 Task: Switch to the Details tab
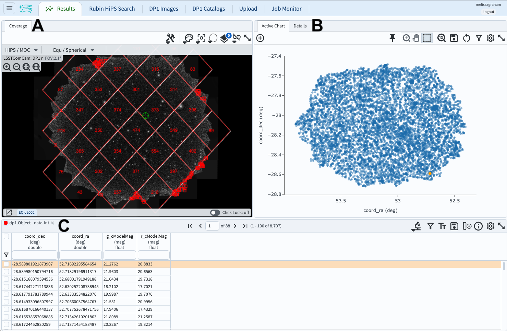[x=300, y=26]
